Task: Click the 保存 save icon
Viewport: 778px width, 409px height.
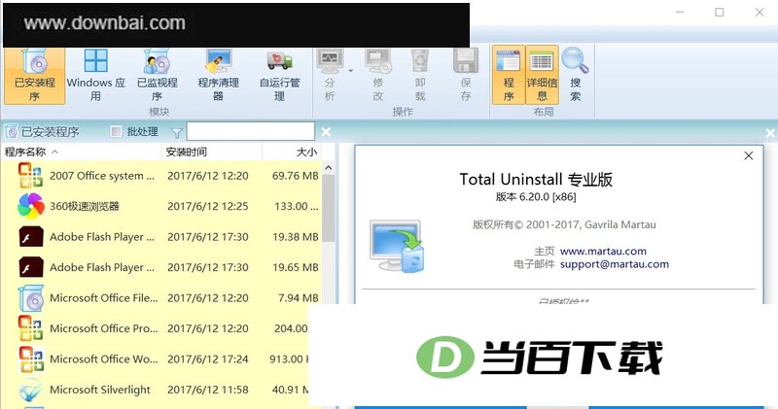Action: (x=466, y=61)
